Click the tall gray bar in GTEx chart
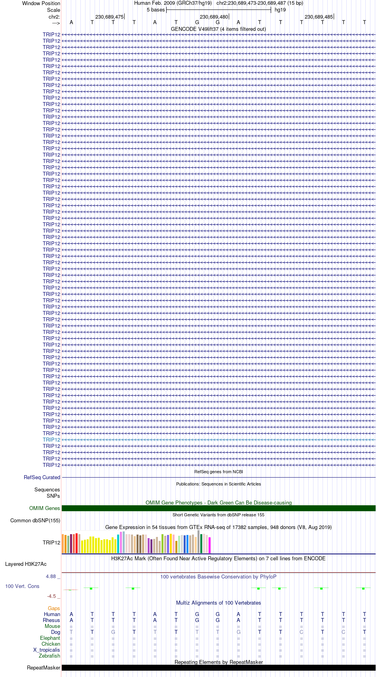 click(x=199, y=542)
